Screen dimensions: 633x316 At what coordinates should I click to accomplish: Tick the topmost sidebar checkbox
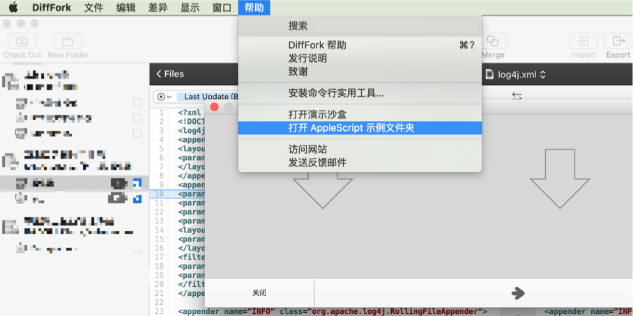(x=137, y=103)
